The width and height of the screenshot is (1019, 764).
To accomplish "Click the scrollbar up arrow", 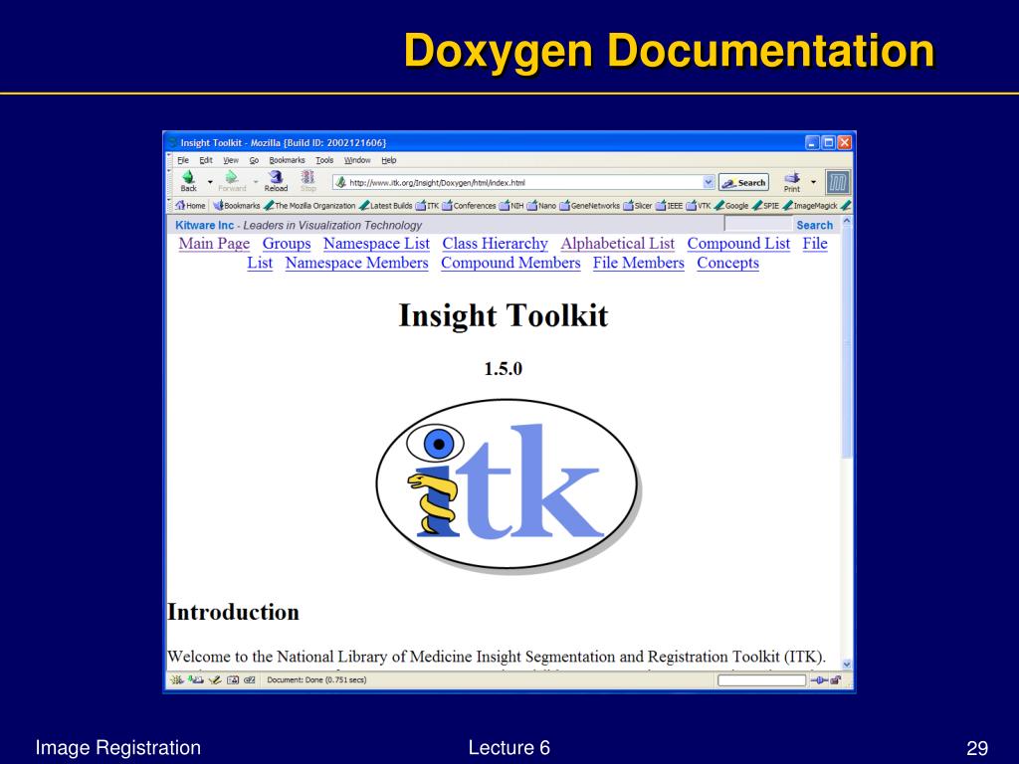I will tap(846, 222).
